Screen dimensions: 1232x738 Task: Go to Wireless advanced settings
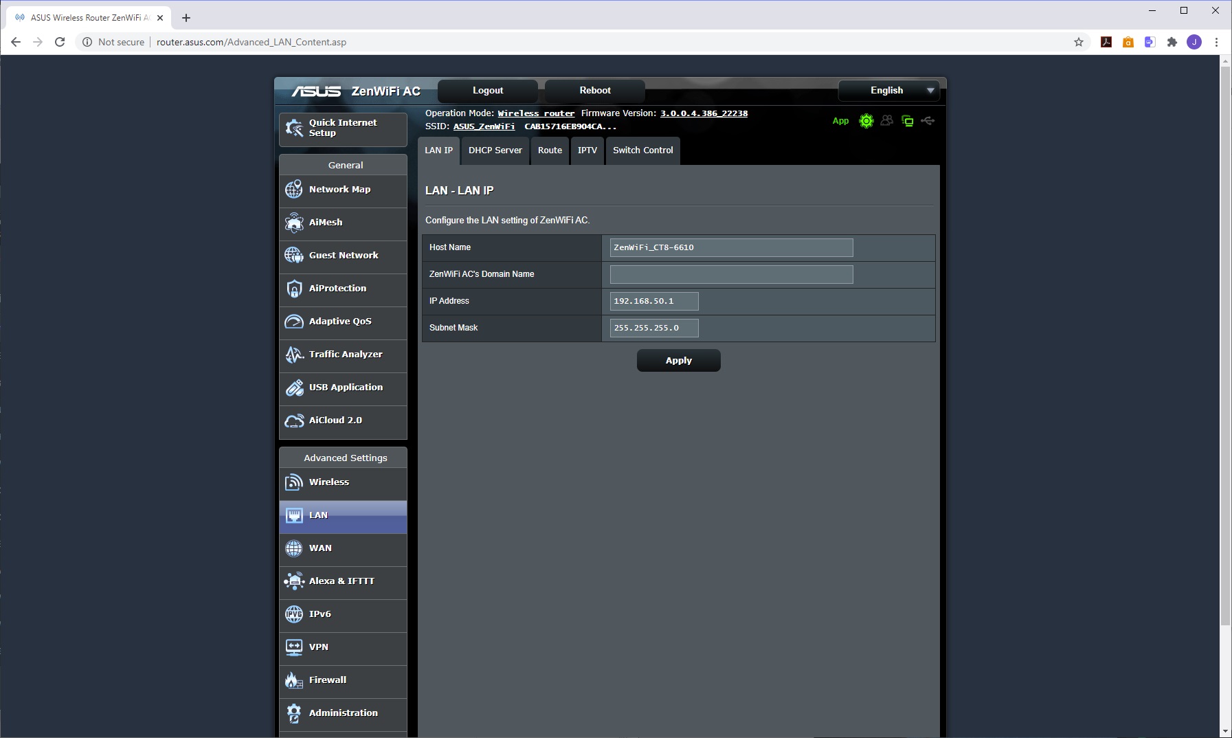pyautogui.click(x=343, y=482)
